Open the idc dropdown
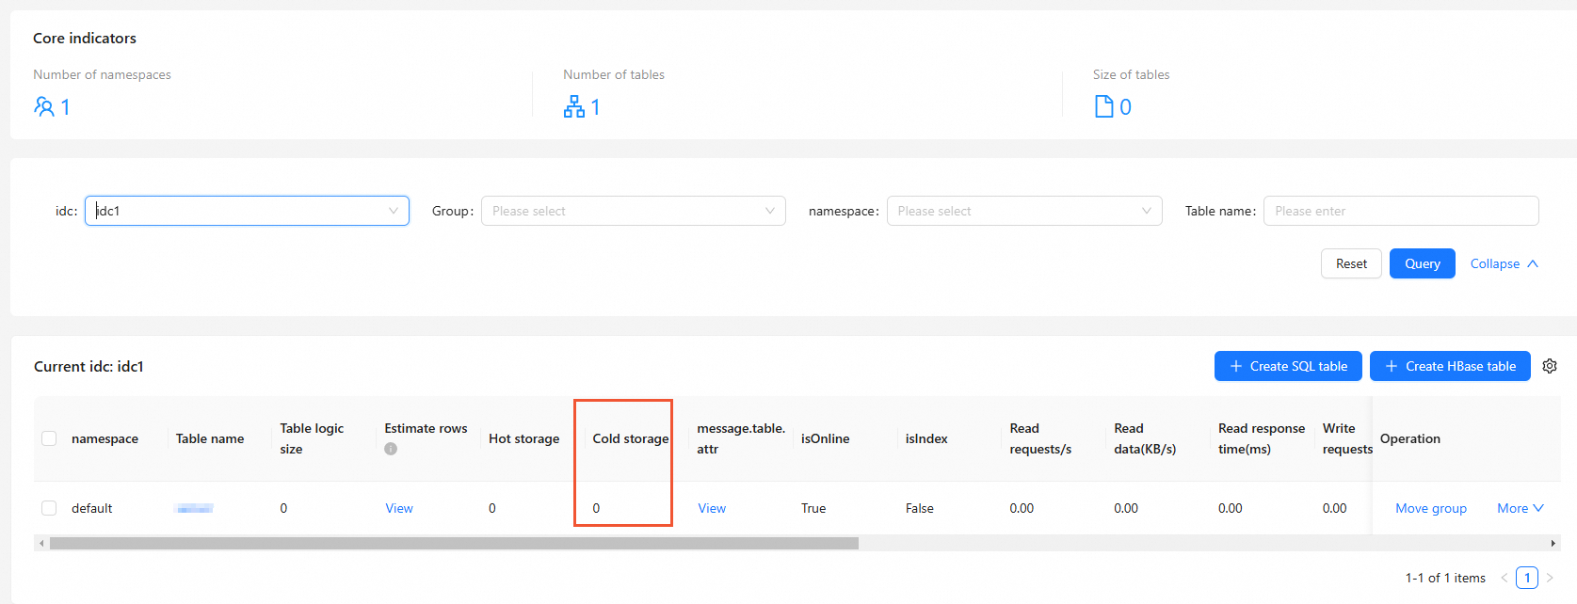The image size is (1577, 604). pos(247,211)
